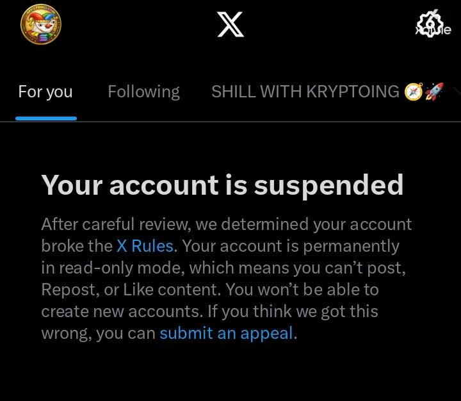Click the compass emoji in the tab
The width and height of the screenshot is (461, 401).
point(414,92)
